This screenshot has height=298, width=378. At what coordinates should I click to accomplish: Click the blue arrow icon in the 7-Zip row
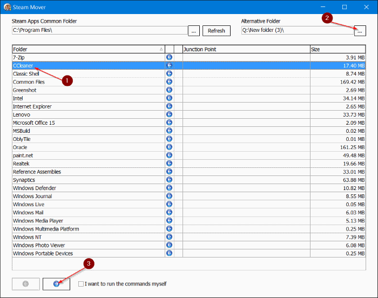170,57
